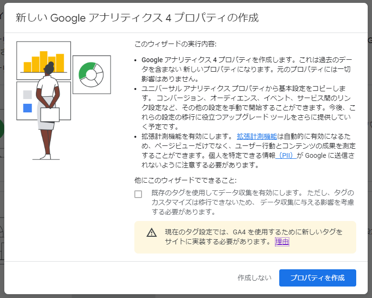This screenshot has width=372, height=298.
Task: Click the checkbox description starting 既存のタグを使用して
Action: tap(252, 202)
